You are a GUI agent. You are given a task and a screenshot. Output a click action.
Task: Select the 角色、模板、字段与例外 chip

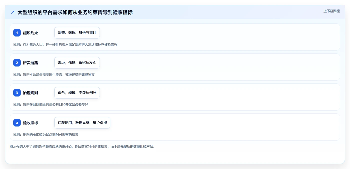click(x=77, y=93)
